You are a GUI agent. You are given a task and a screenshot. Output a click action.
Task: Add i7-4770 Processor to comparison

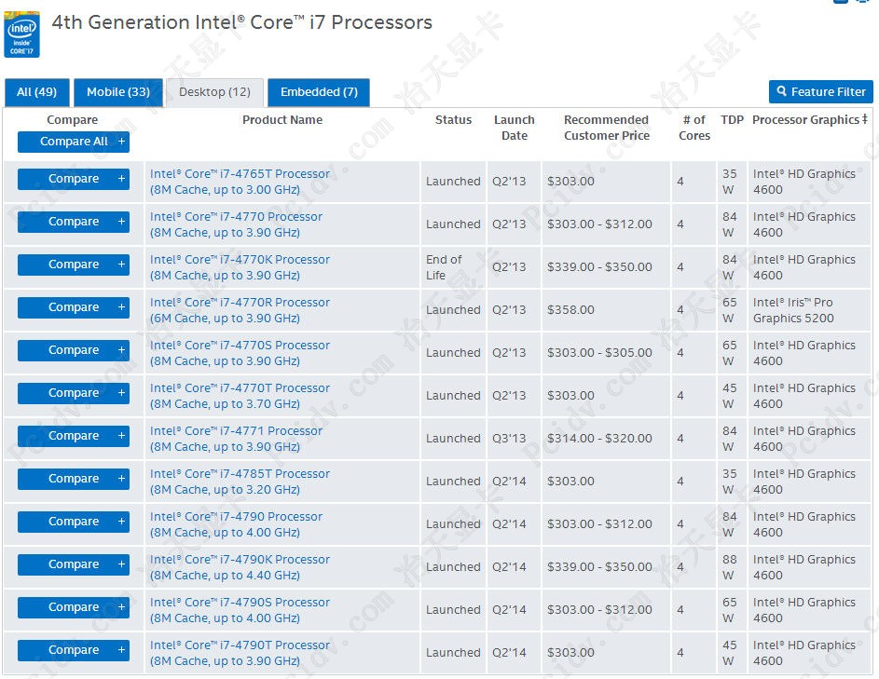(74, 222)
